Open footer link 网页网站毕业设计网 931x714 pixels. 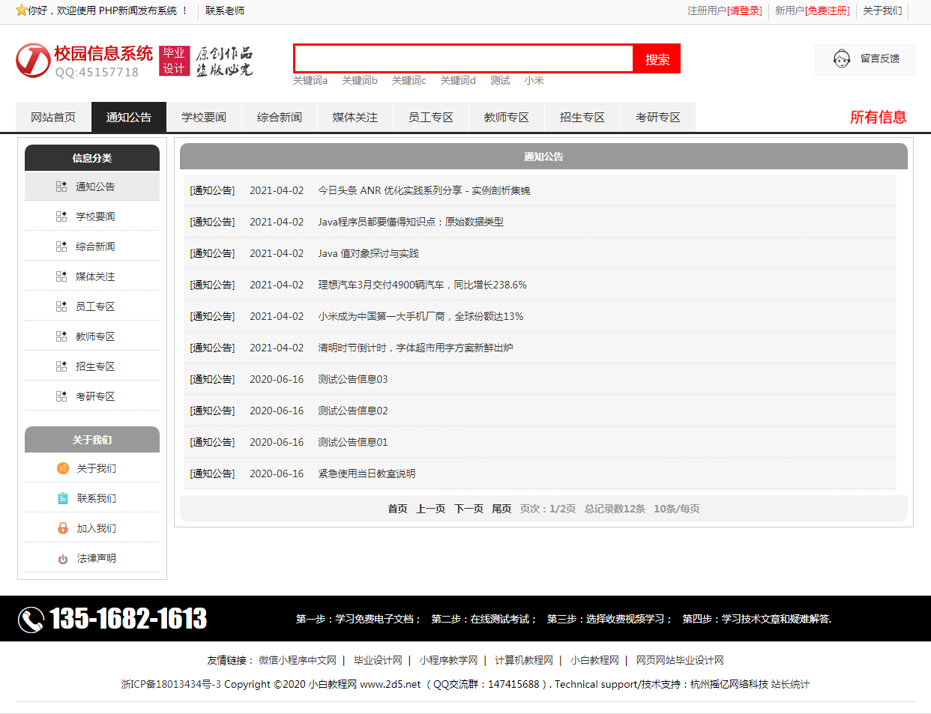coord(680,660)
